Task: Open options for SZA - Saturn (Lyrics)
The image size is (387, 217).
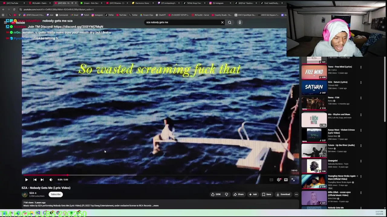Action: click(361, 83)
